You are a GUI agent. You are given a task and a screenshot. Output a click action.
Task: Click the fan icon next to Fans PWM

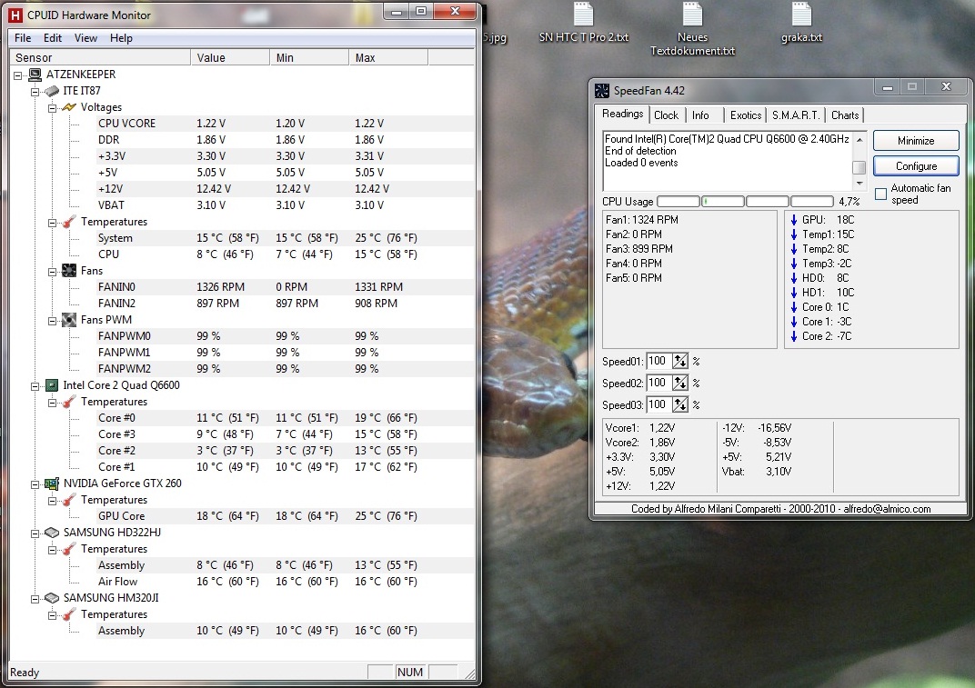(x=69, y=319)
